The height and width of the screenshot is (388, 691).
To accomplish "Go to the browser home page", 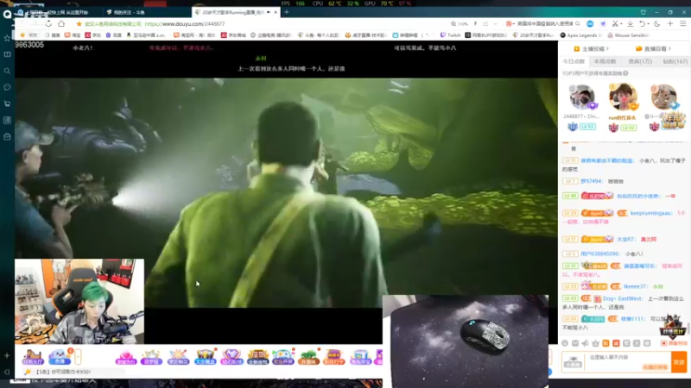I will [61, 24].
